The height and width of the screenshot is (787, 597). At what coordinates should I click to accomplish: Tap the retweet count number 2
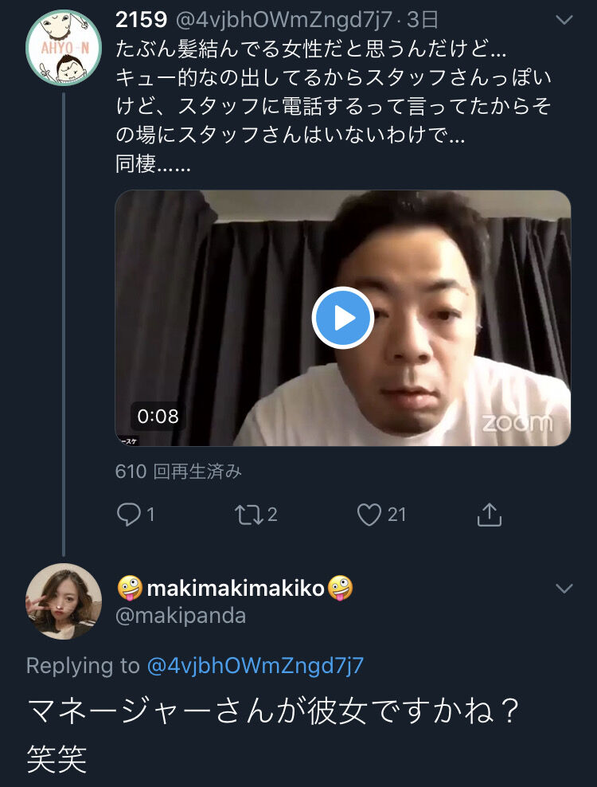(x=272, y=515)
